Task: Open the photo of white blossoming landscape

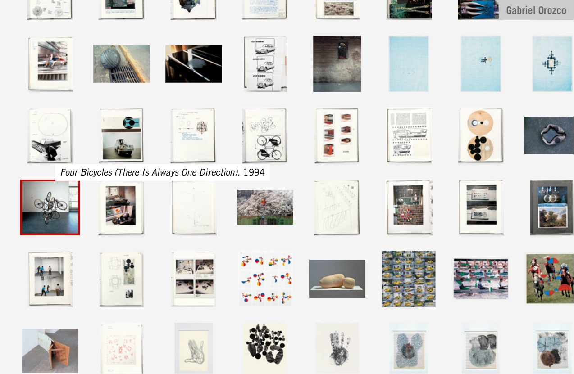Action: 265,207
